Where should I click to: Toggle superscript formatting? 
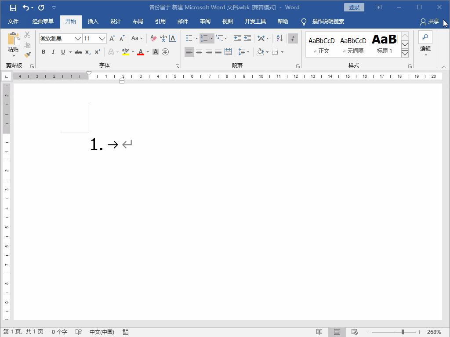98,52
